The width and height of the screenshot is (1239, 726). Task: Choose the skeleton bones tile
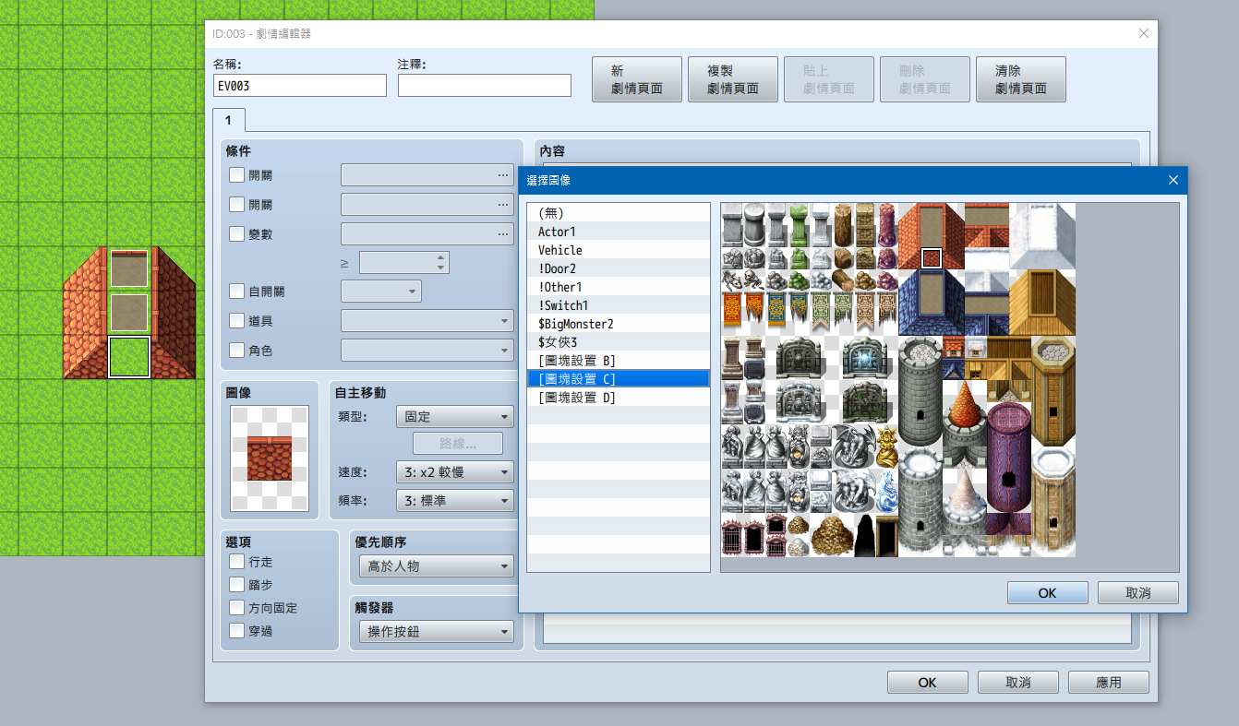732,280
